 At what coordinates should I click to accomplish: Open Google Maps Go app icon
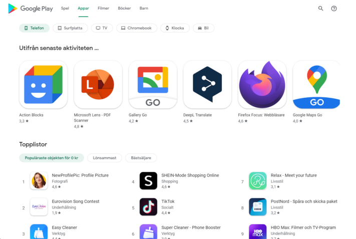316,84
